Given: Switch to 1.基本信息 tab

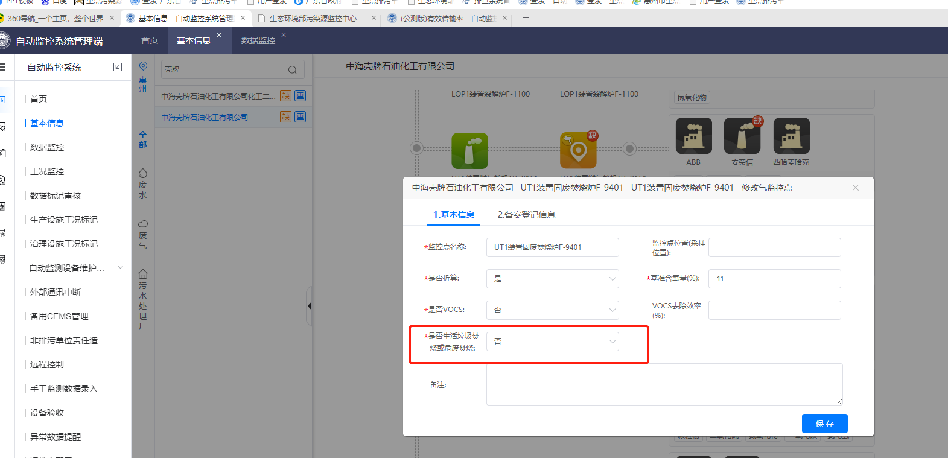Looking at the screenshot, I should coord(454,215).
